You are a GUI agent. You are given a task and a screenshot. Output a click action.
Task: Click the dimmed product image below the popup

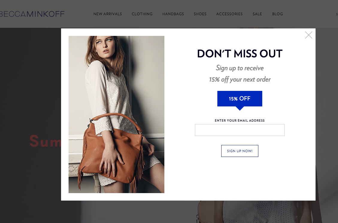pyautogui.click(x=259, y=212)
